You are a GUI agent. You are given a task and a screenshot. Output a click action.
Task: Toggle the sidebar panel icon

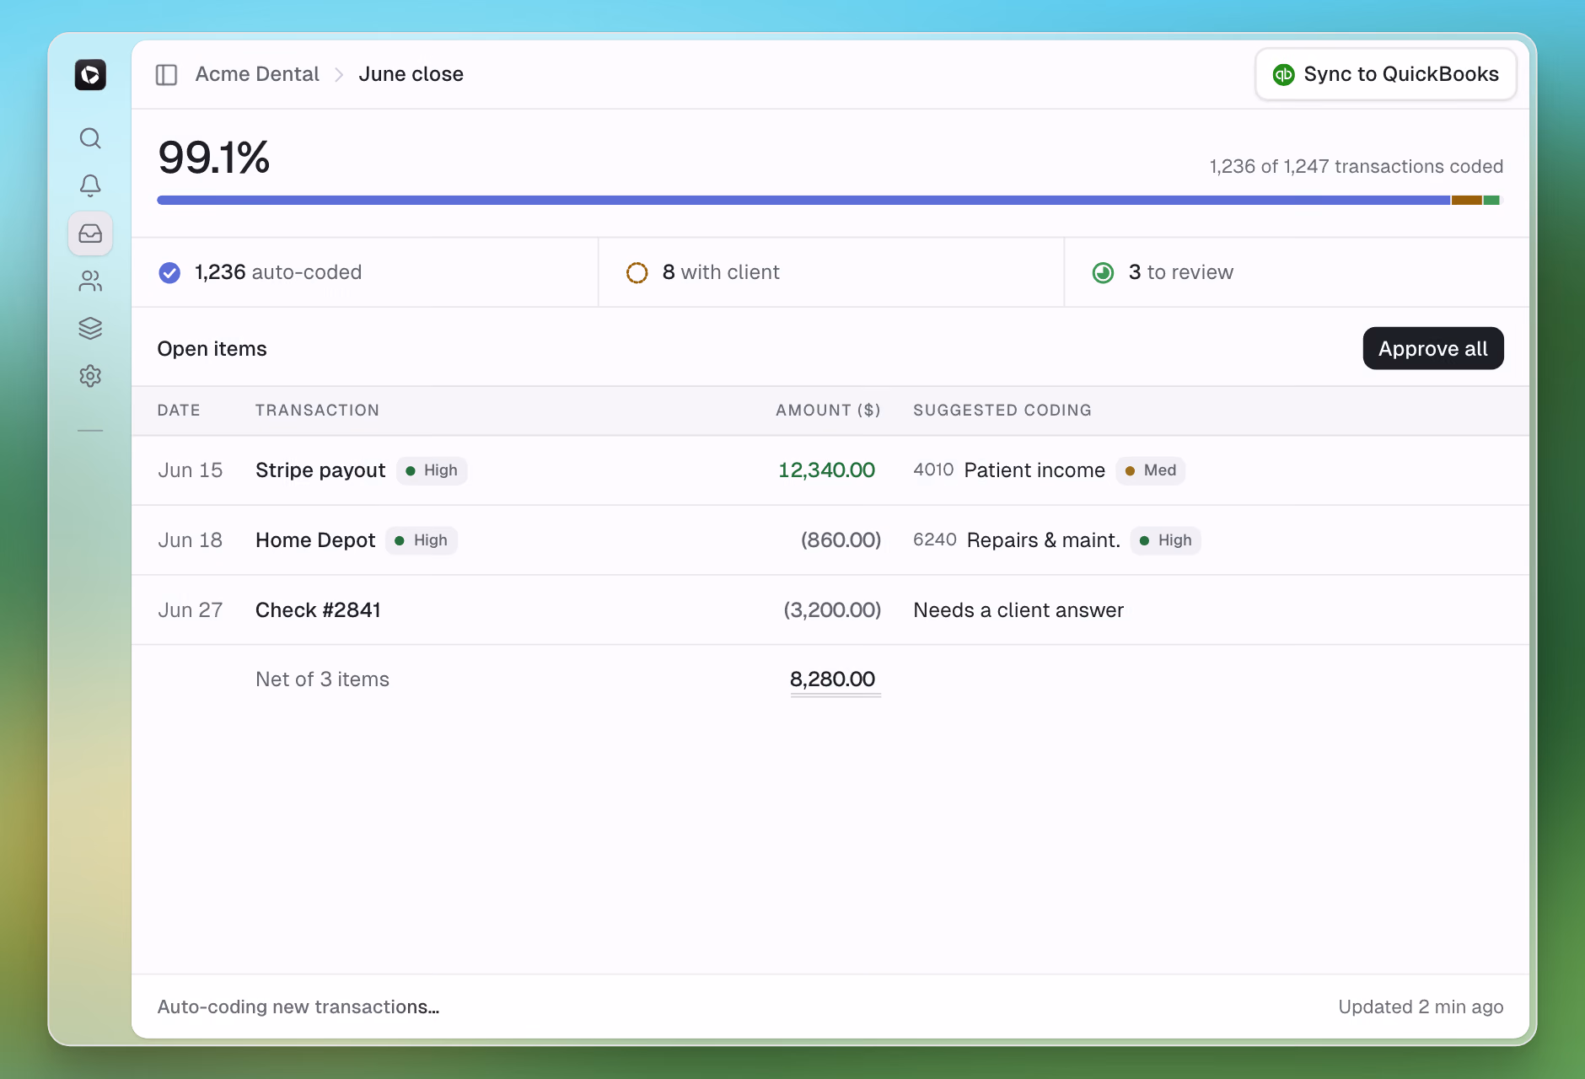(166, 74)
